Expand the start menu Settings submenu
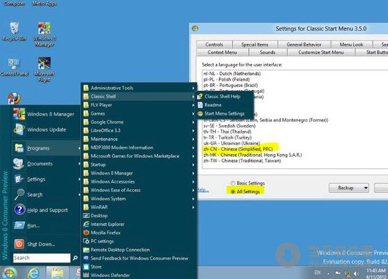388x279 pixels. tap(47, 179)
